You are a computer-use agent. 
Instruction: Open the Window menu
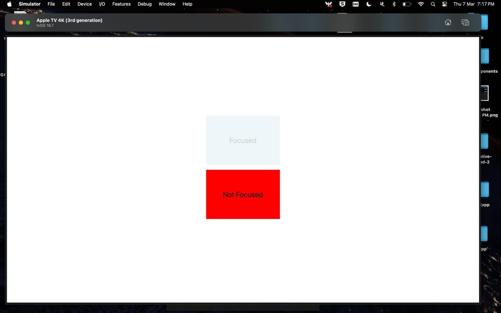tap(167, 4)
